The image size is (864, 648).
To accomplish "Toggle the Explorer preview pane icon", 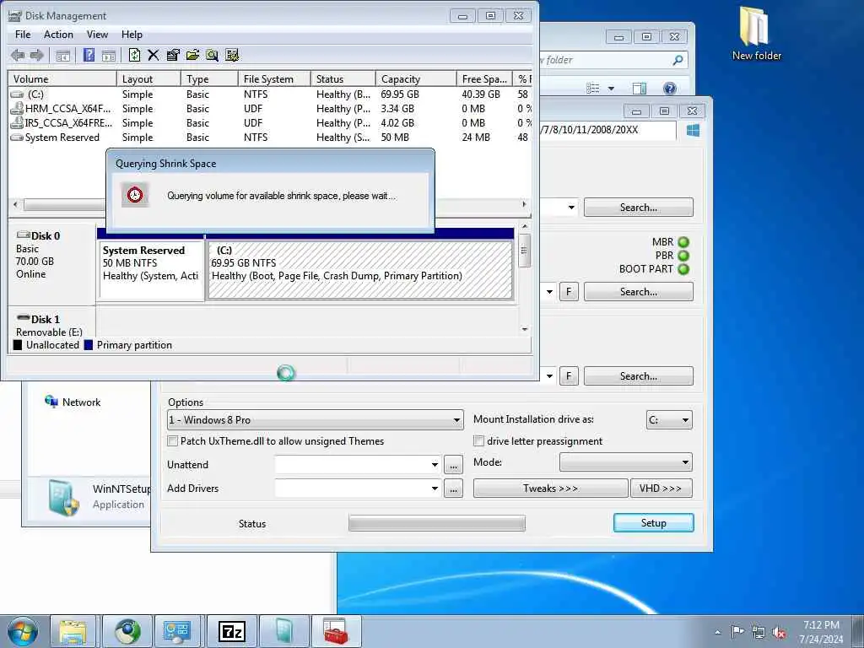I will pos(640,88).
